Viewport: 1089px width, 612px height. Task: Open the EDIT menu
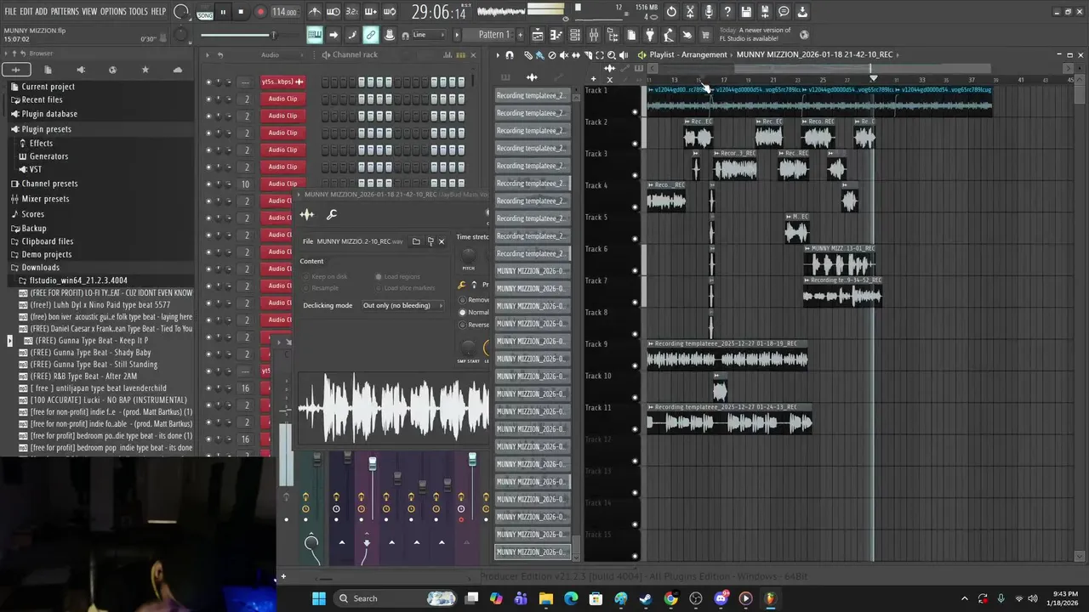click(x=26, y=11)
